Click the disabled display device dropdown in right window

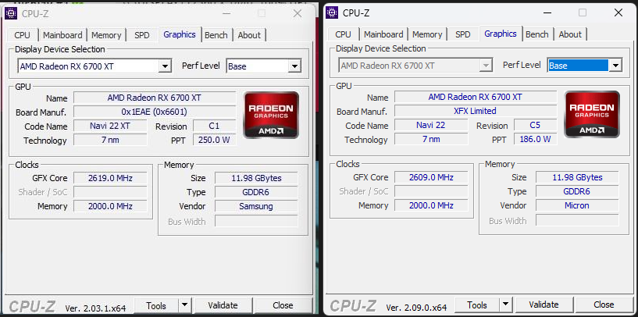coord(415,65)
